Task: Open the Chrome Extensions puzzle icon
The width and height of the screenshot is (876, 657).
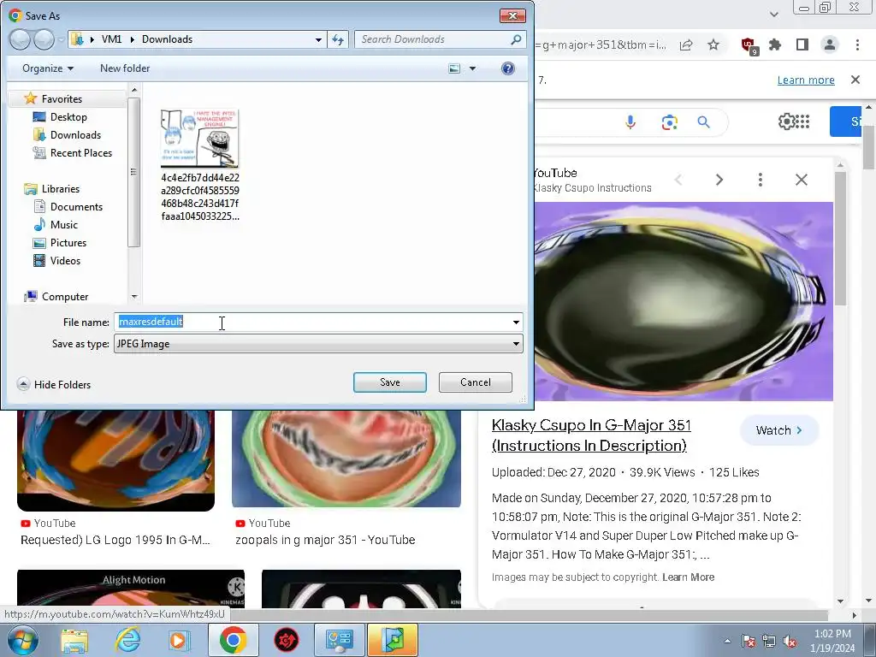Action: pyautogui.click(x=775, y=45)
